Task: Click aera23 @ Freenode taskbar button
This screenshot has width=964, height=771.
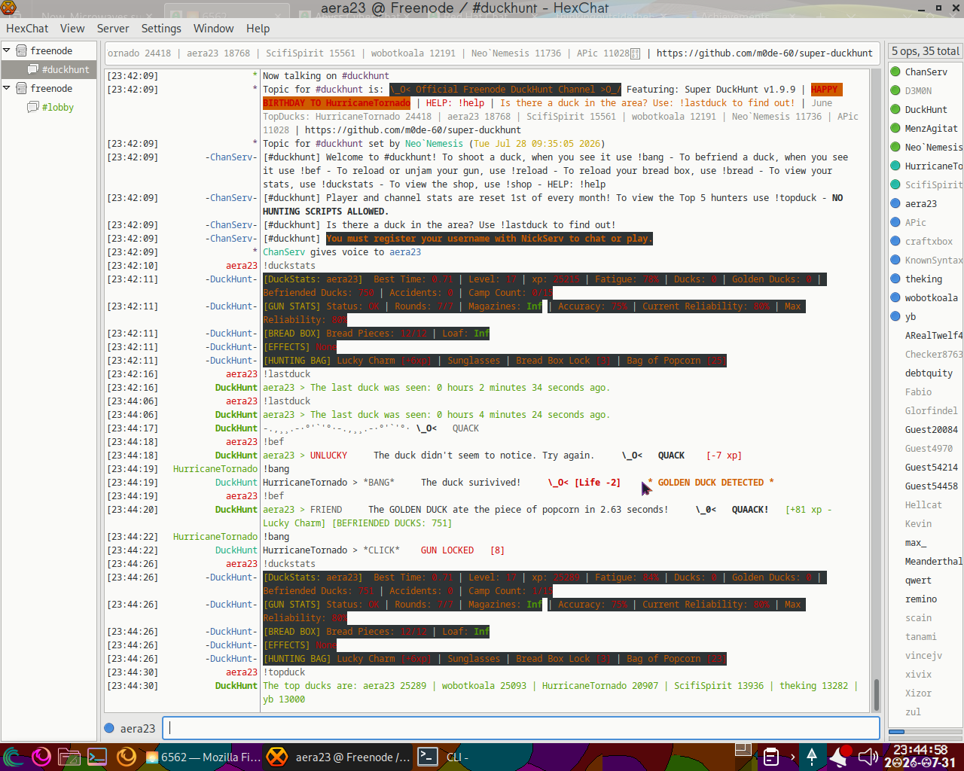Action: [x=339, y=757]
